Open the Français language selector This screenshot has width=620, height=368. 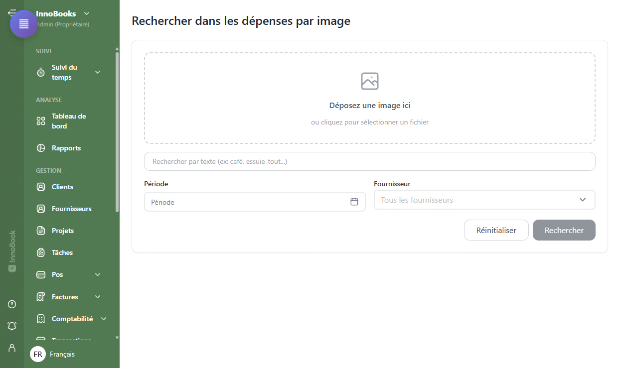click(x=62, y=354)
